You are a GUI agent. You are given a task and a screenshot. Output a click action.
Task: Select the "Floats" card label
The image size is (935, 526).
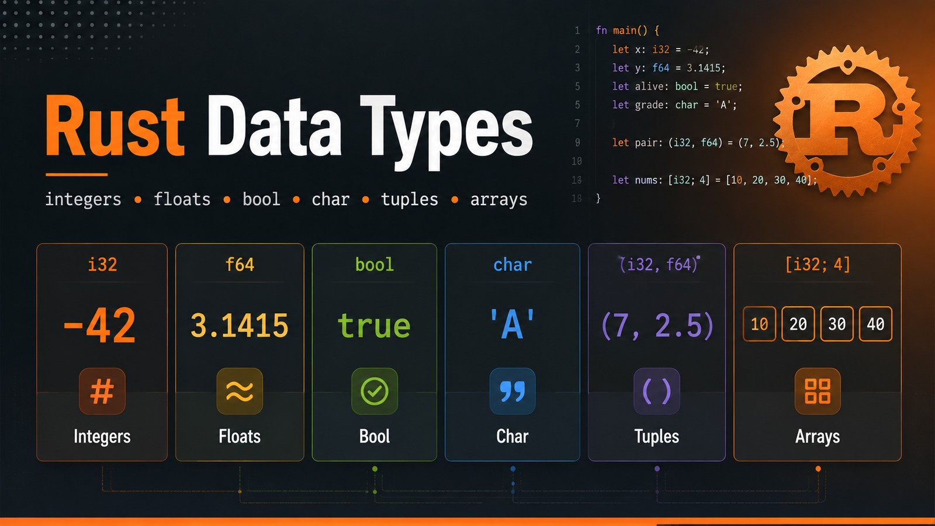click(x=240, y=437)
